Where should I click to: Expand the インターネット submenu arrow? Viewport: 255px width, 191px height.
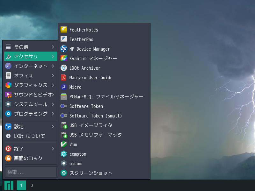pos(53,66)
